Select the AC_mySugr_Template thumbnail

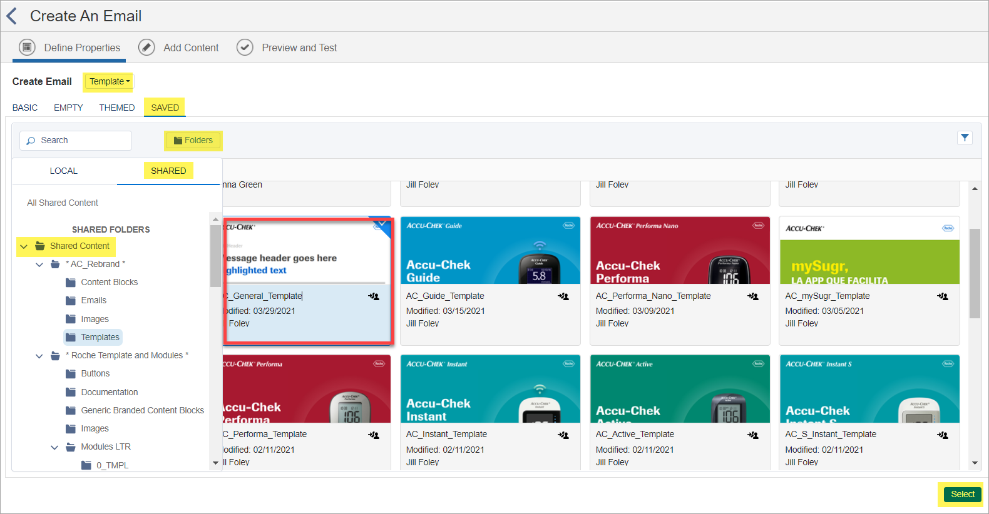pyautogui.click(x=869, y=251)
